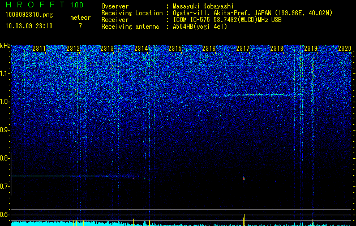356x226 pixels.
Task: Select the ICOM IC-575 receiver details
Action: pyautogui.click(x=227, y=20)
